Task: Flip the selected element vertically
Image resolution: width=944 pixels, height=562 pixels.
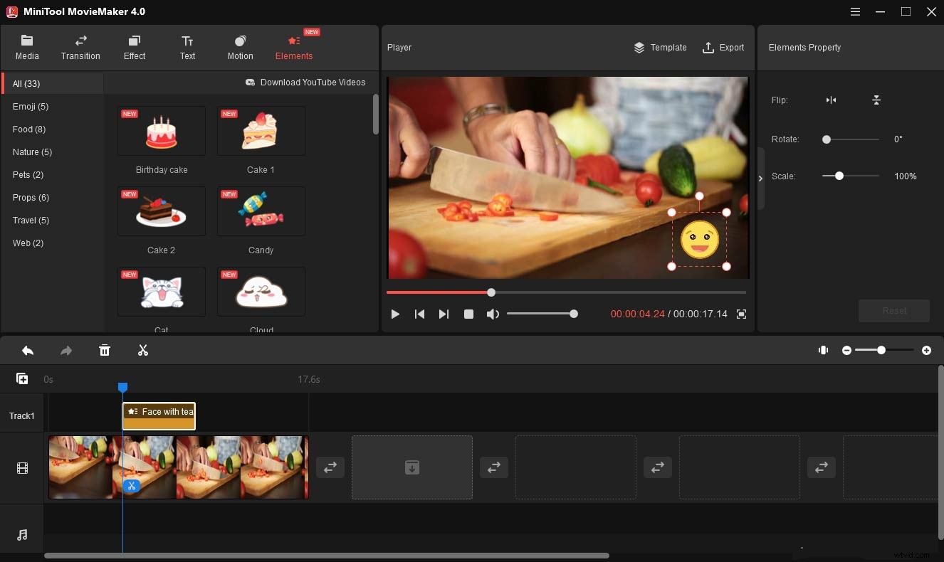Action: click(x=876, y=100)
